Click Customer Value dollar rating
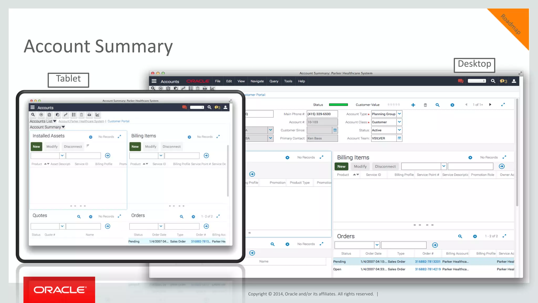 point(394,105)
